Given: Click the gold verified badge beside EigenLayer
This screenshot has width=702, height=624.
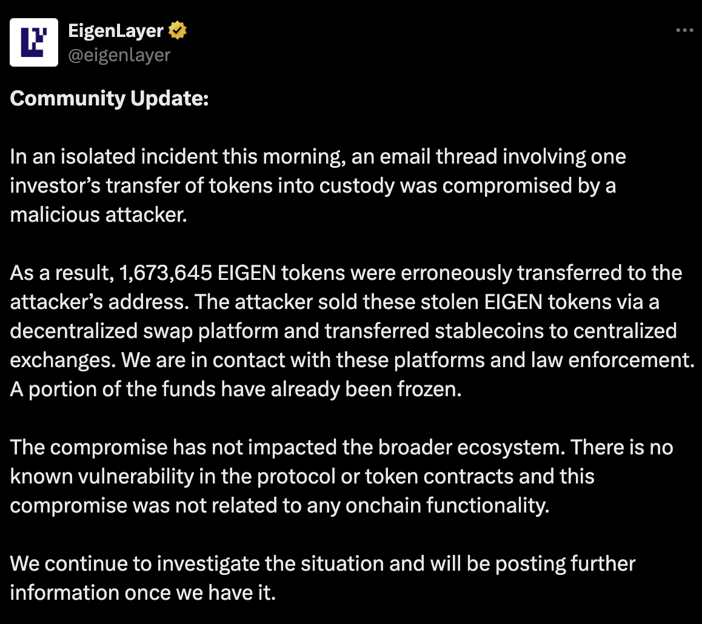Looking at the screenshot, I should click(x=177, y=30).
